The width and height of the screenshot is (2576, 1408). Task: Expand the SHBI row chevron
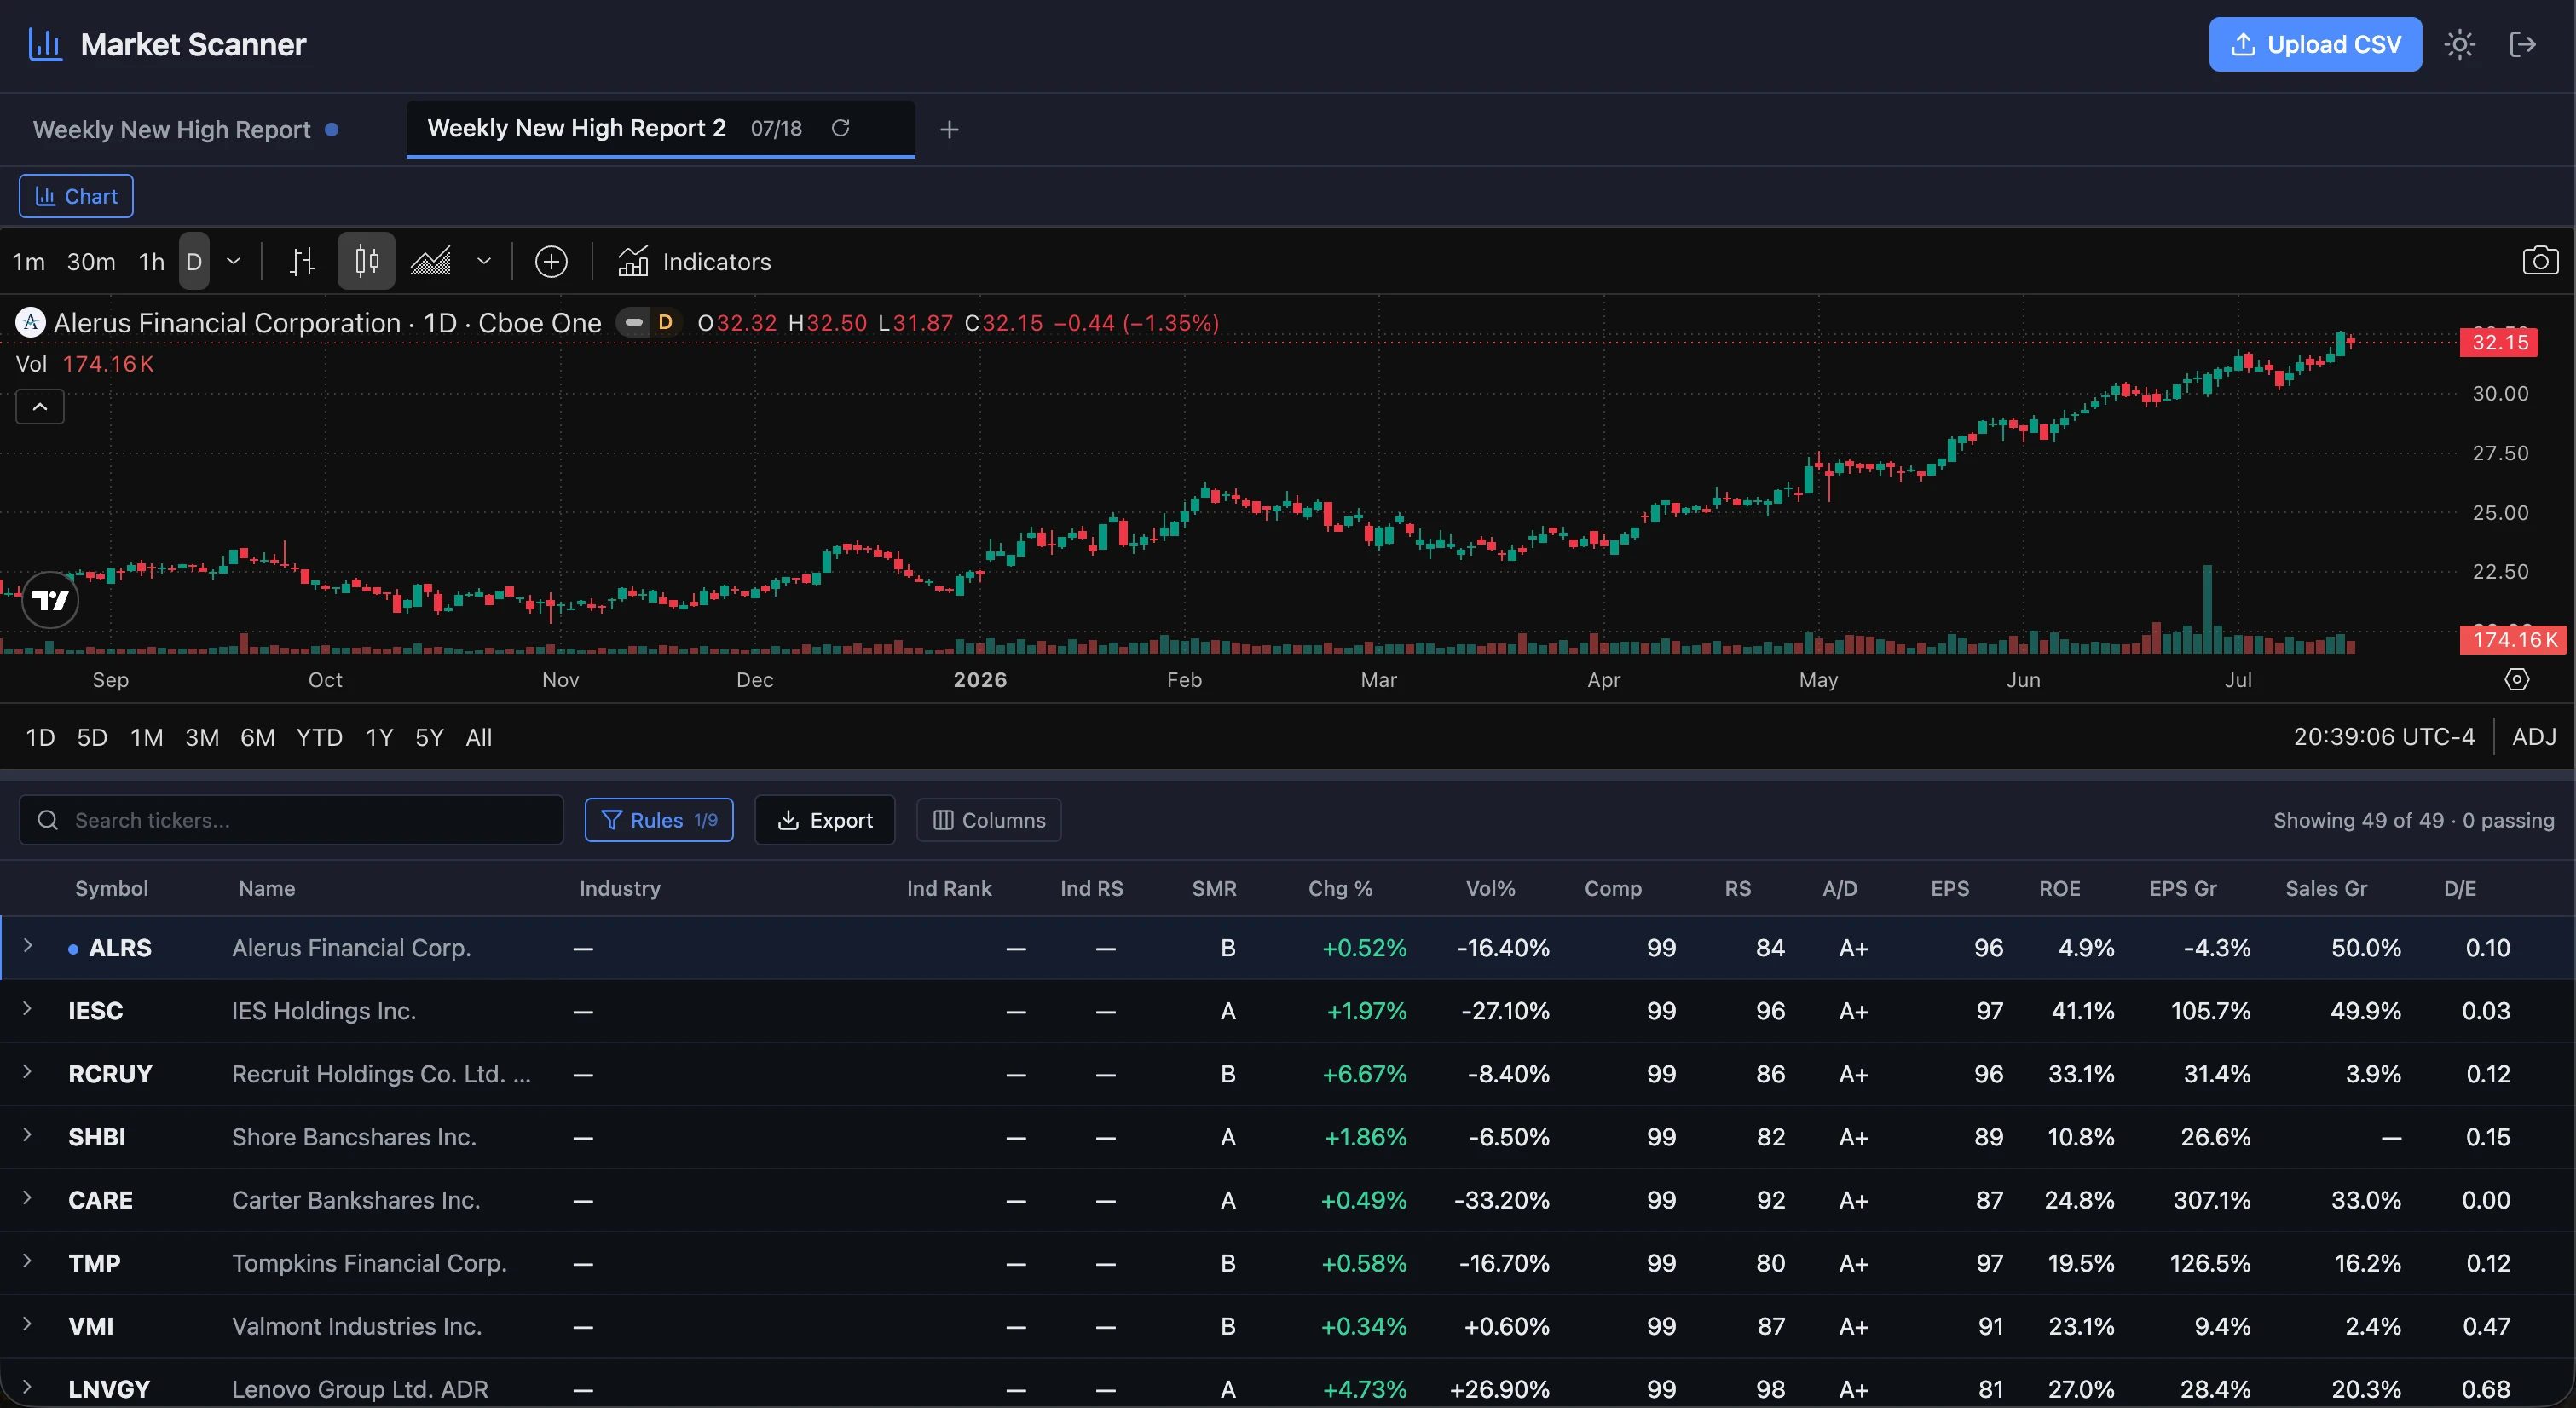[28, 1135]
